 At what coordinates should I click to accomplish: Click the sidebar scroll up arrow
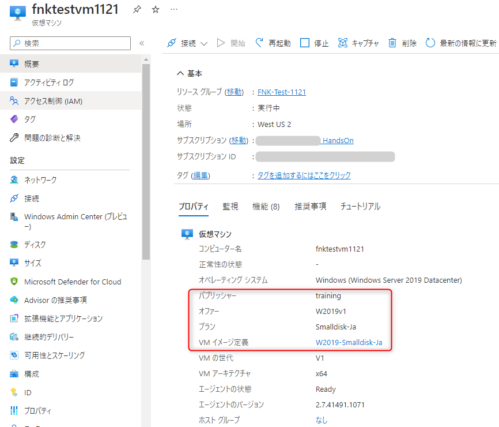pos(146,59)
